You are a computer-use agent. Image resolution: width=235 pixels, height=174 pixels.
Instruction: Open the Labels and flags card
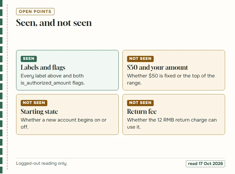67,70
